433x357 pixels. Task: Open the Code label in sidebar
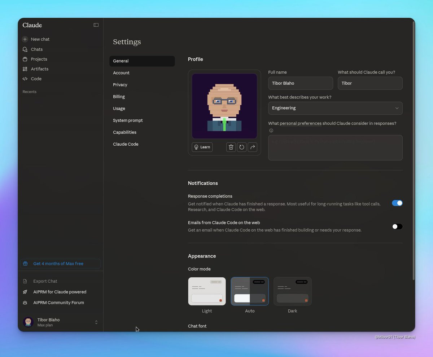pos(36,79)
